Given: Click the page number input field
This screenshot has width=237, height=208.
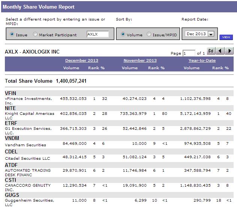Looking at the screenshot, I should [189, 53].
